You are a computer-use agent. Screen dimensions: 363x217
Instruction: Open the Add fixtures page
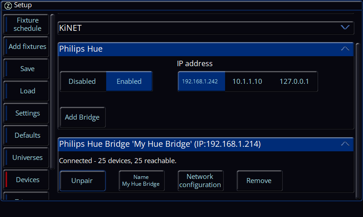coord(26,47)
